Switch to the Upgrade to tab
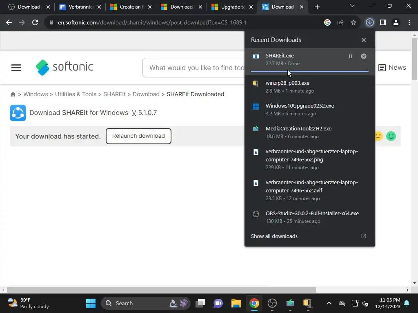418x313 pixels. pyautogui.click(x=232, y=7)
